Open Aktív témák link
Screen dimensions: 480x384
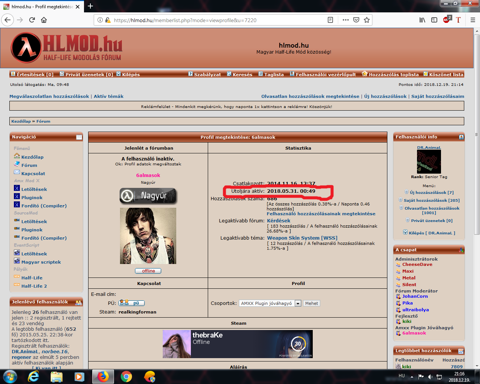click(108, 96)
